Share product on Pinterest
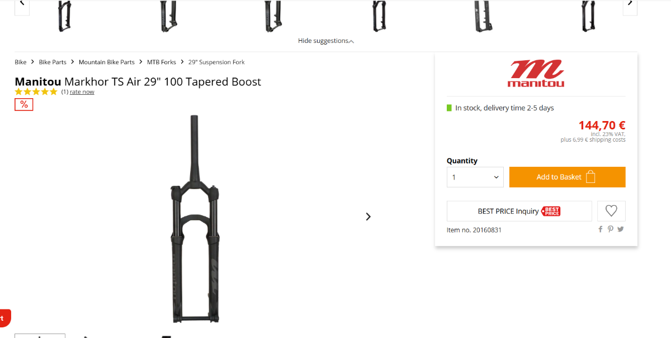671x338 pixels. tap(611, 229)
